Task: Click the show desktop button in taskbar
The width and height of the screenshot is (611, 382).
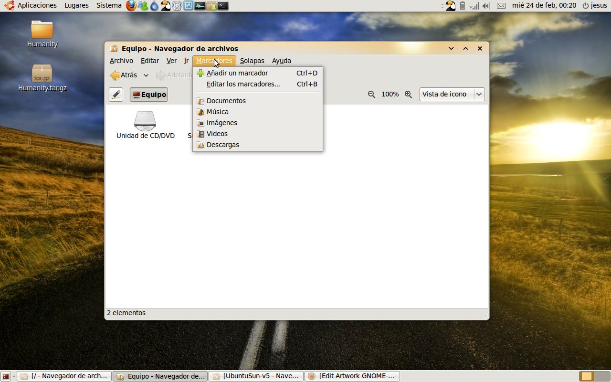Action: pos(6,376)
